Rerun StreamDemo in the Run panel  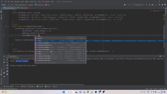pos(4,59)
